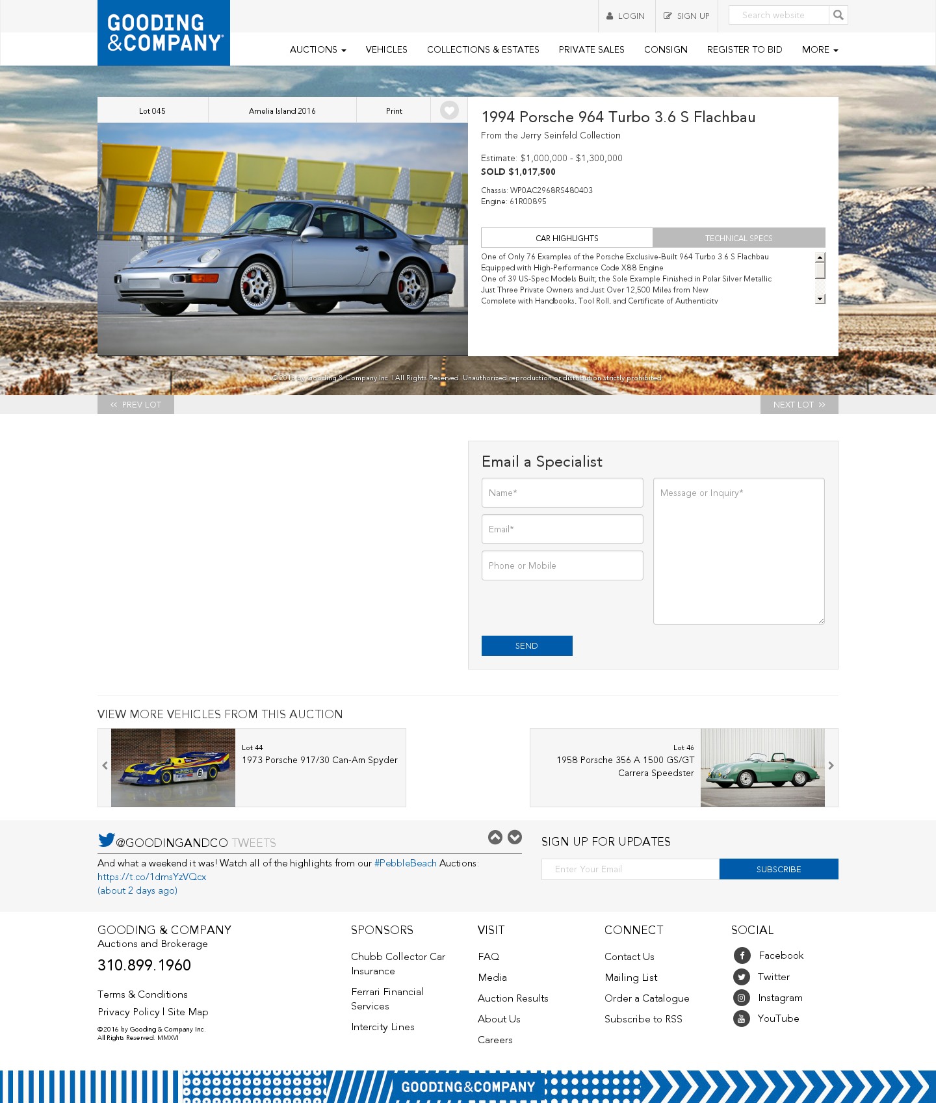
Task: Go to Next Lot
Action: click(799, 404)
